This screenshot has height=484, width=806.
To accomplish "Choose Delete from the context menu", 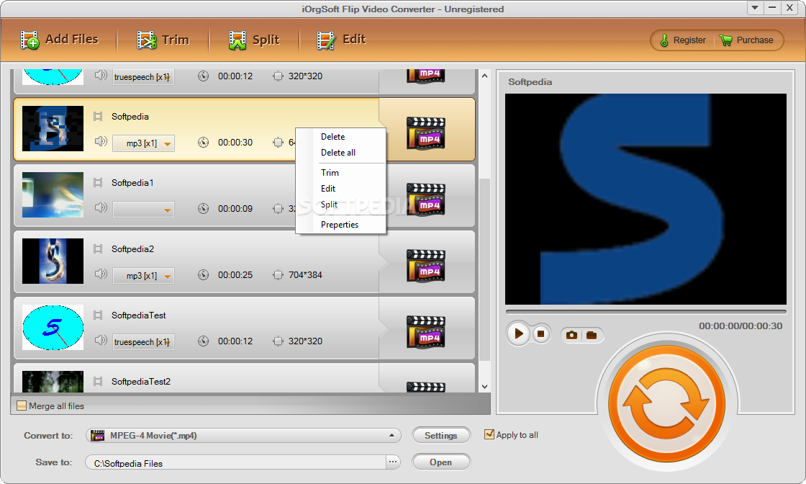I will [332, 137].
